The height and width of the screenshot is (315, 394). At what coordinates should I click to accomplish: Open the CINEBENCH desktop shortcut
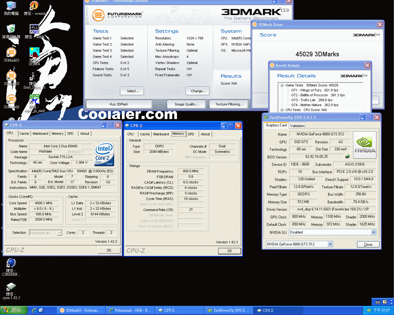click(x=11, y=267)
